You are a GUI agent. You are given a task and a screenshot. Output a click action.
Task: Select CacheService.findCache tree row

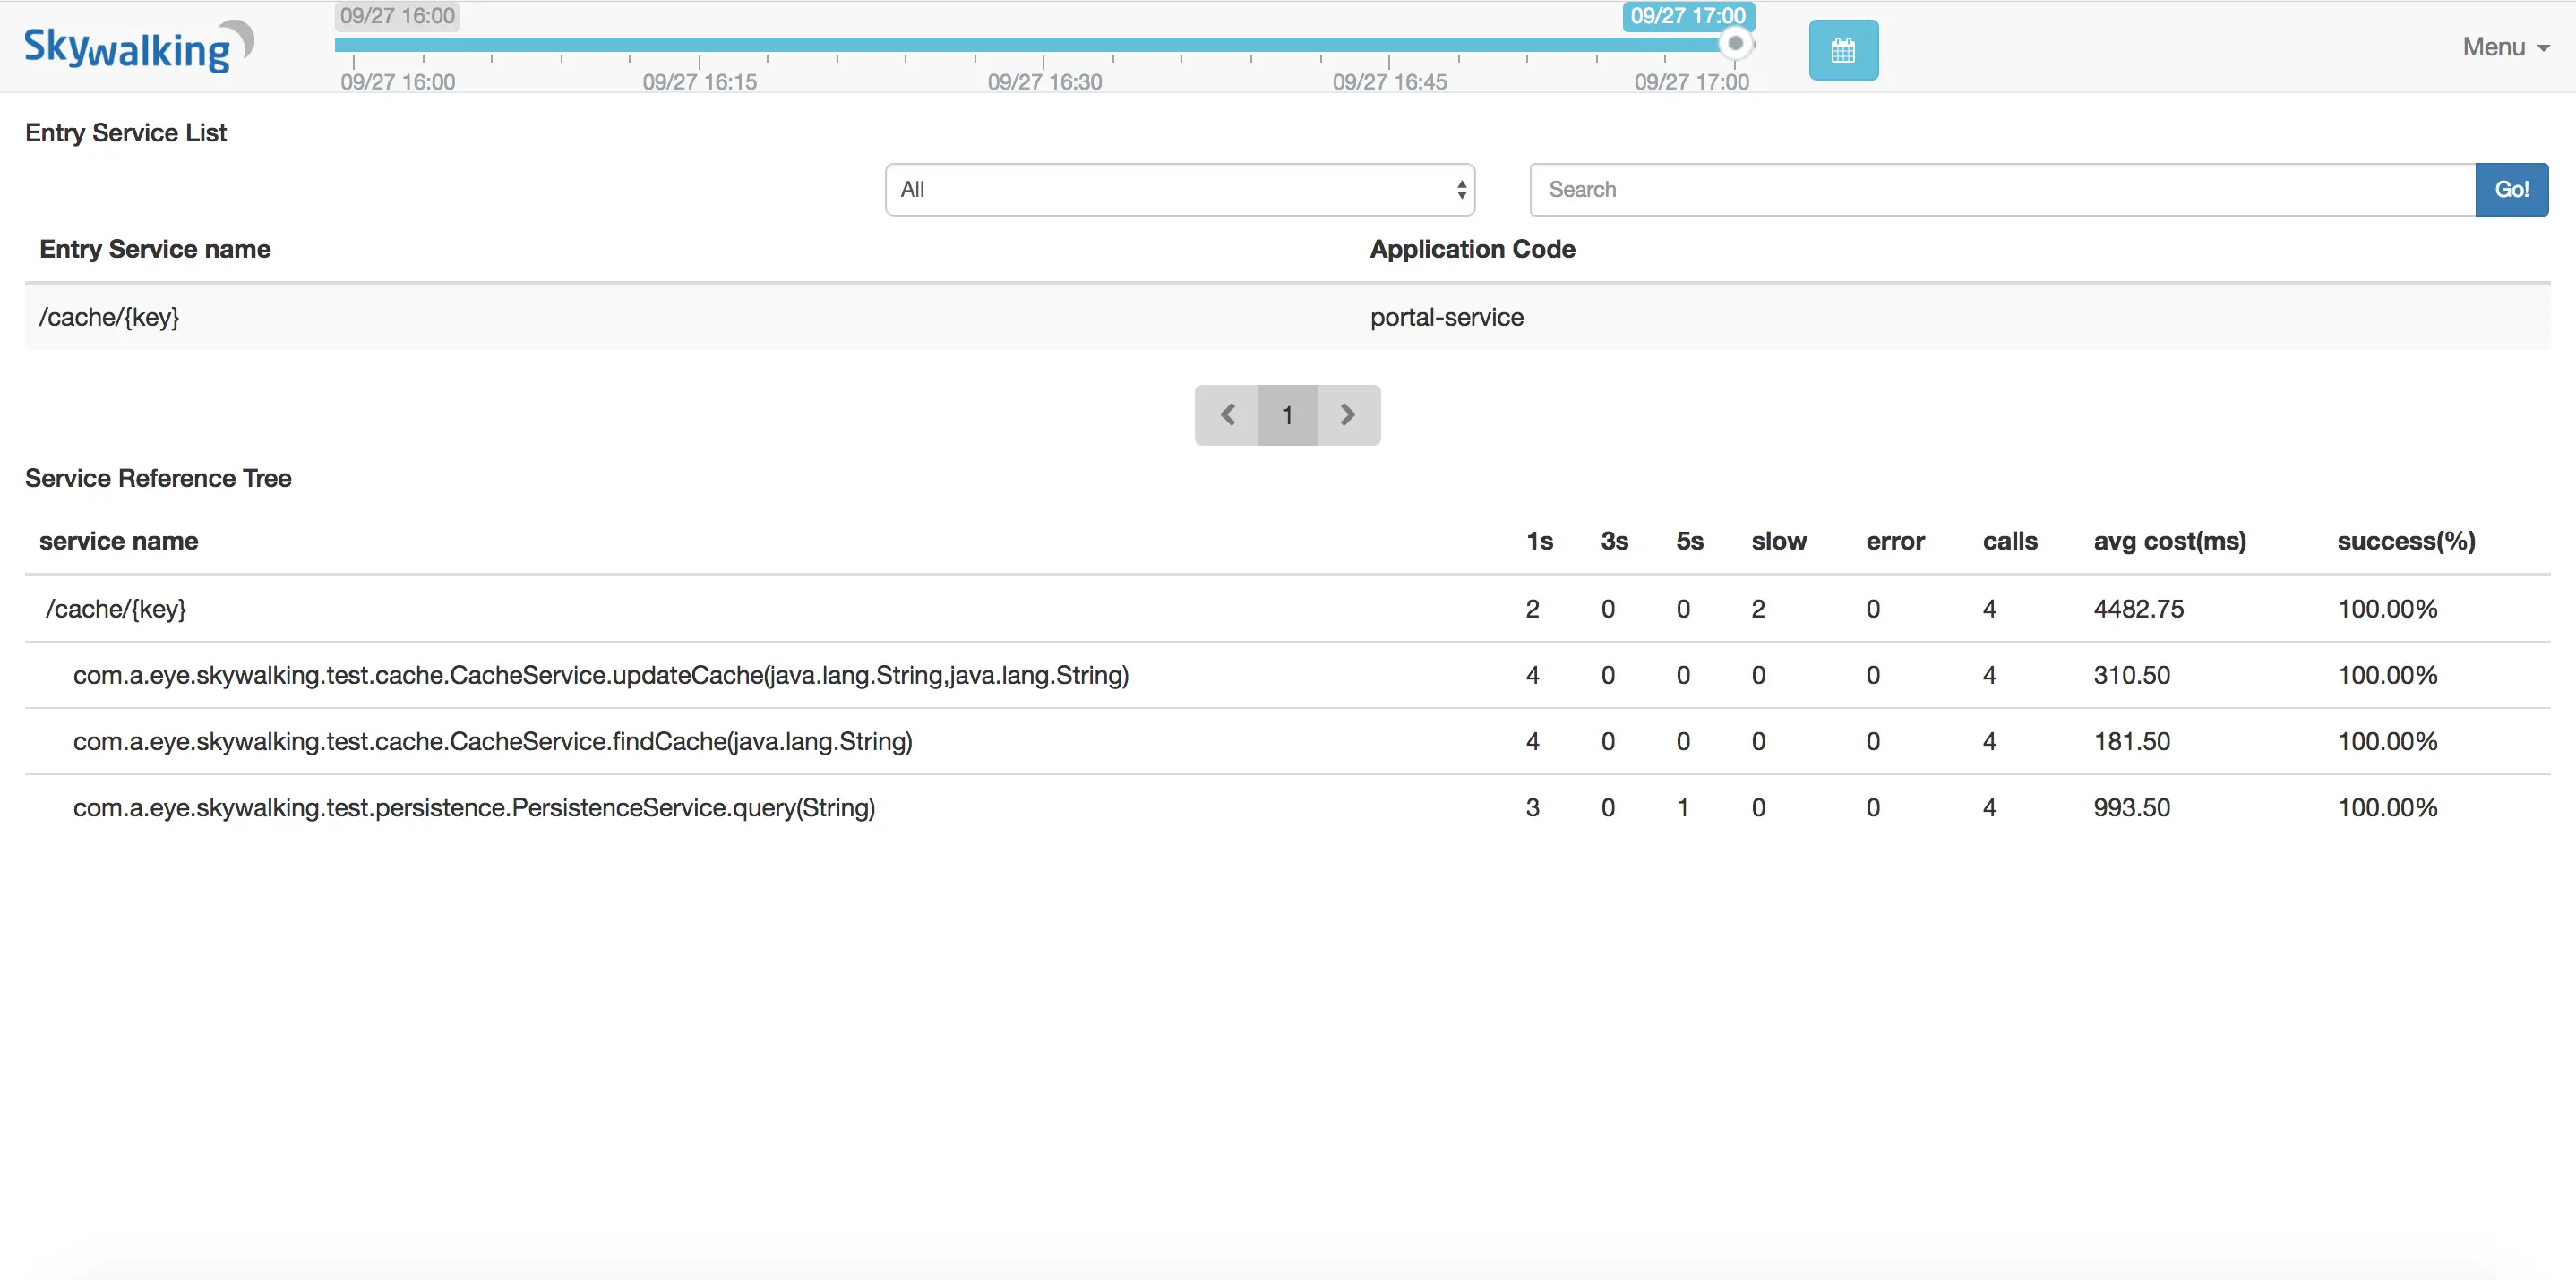point(492,741)
